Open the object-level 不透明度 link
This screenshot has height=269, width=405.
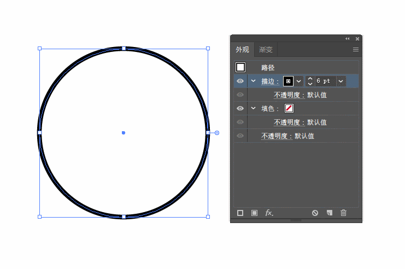pos(277,136)
